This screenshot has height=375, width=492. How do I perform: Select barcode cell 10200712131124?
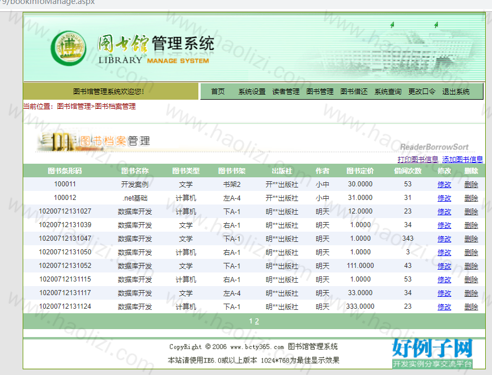tap(65, 306)
